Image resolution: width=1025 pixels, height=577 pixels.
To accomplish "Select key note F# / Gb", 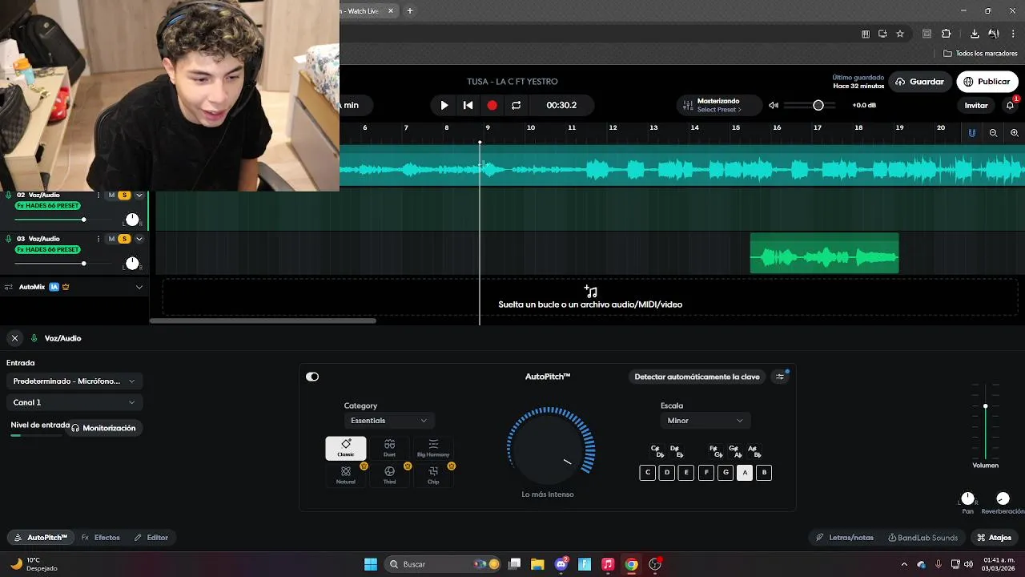I will [716, 452].
